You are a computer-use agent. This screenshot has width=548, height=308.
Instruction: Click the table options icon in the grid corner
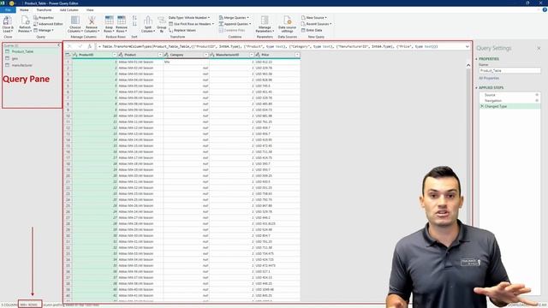[68, 55]
